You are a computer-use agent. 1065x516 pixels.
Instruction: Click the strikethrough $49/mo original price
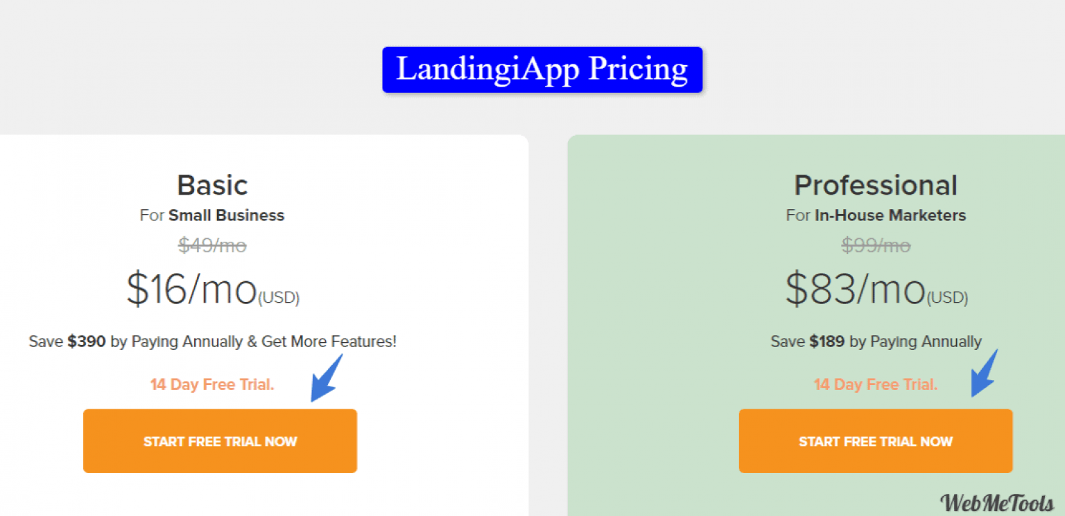[x=212, y=245]
